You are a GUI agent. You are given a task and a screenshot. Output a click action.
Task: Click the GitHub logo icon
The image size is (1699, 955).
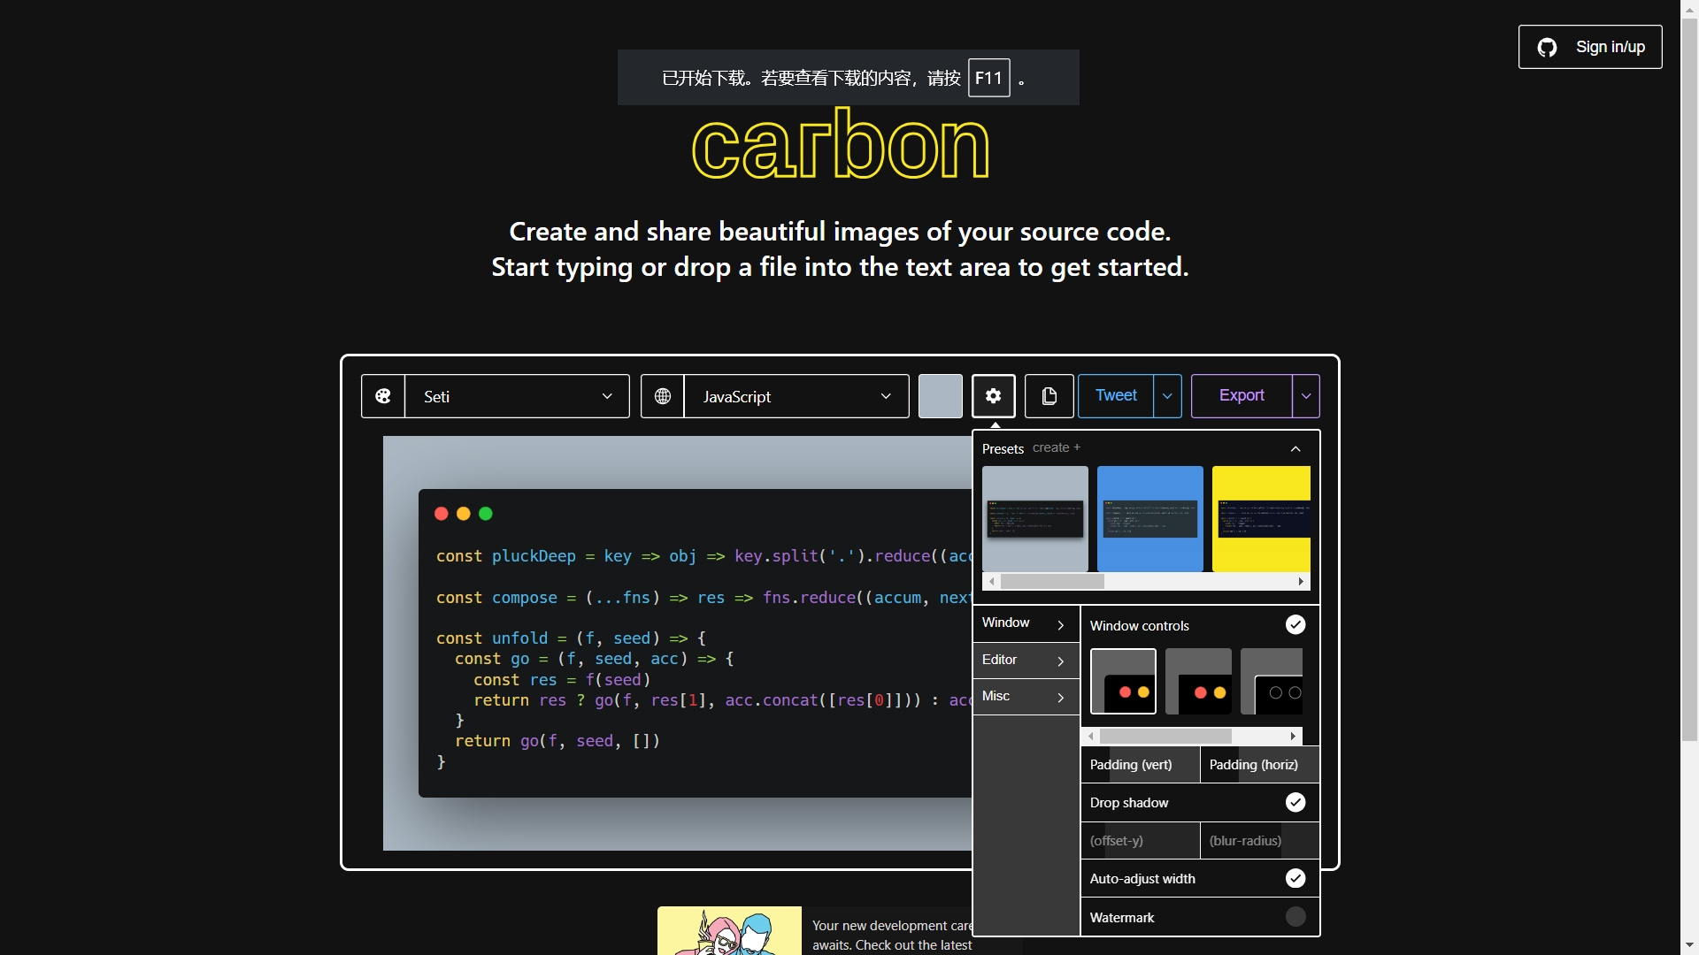pos(1547,47)
